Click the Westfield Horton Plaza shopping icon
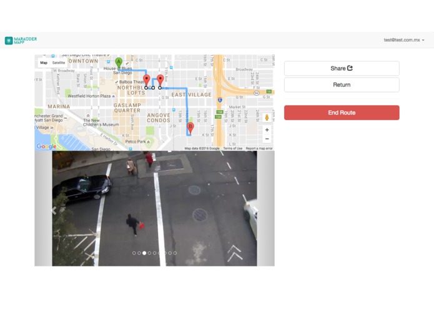Viewport: 434px width, 309px height. 114,96
